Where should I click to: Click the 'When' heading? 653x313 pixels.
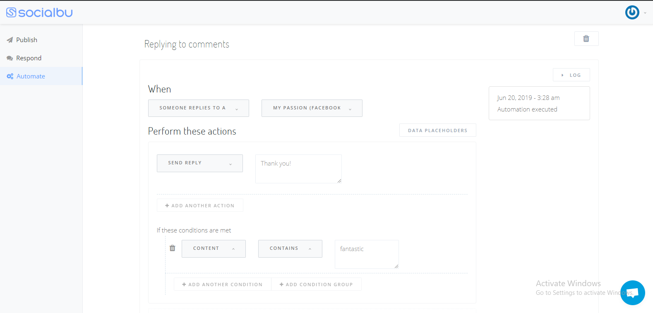(x=159, y=89)
